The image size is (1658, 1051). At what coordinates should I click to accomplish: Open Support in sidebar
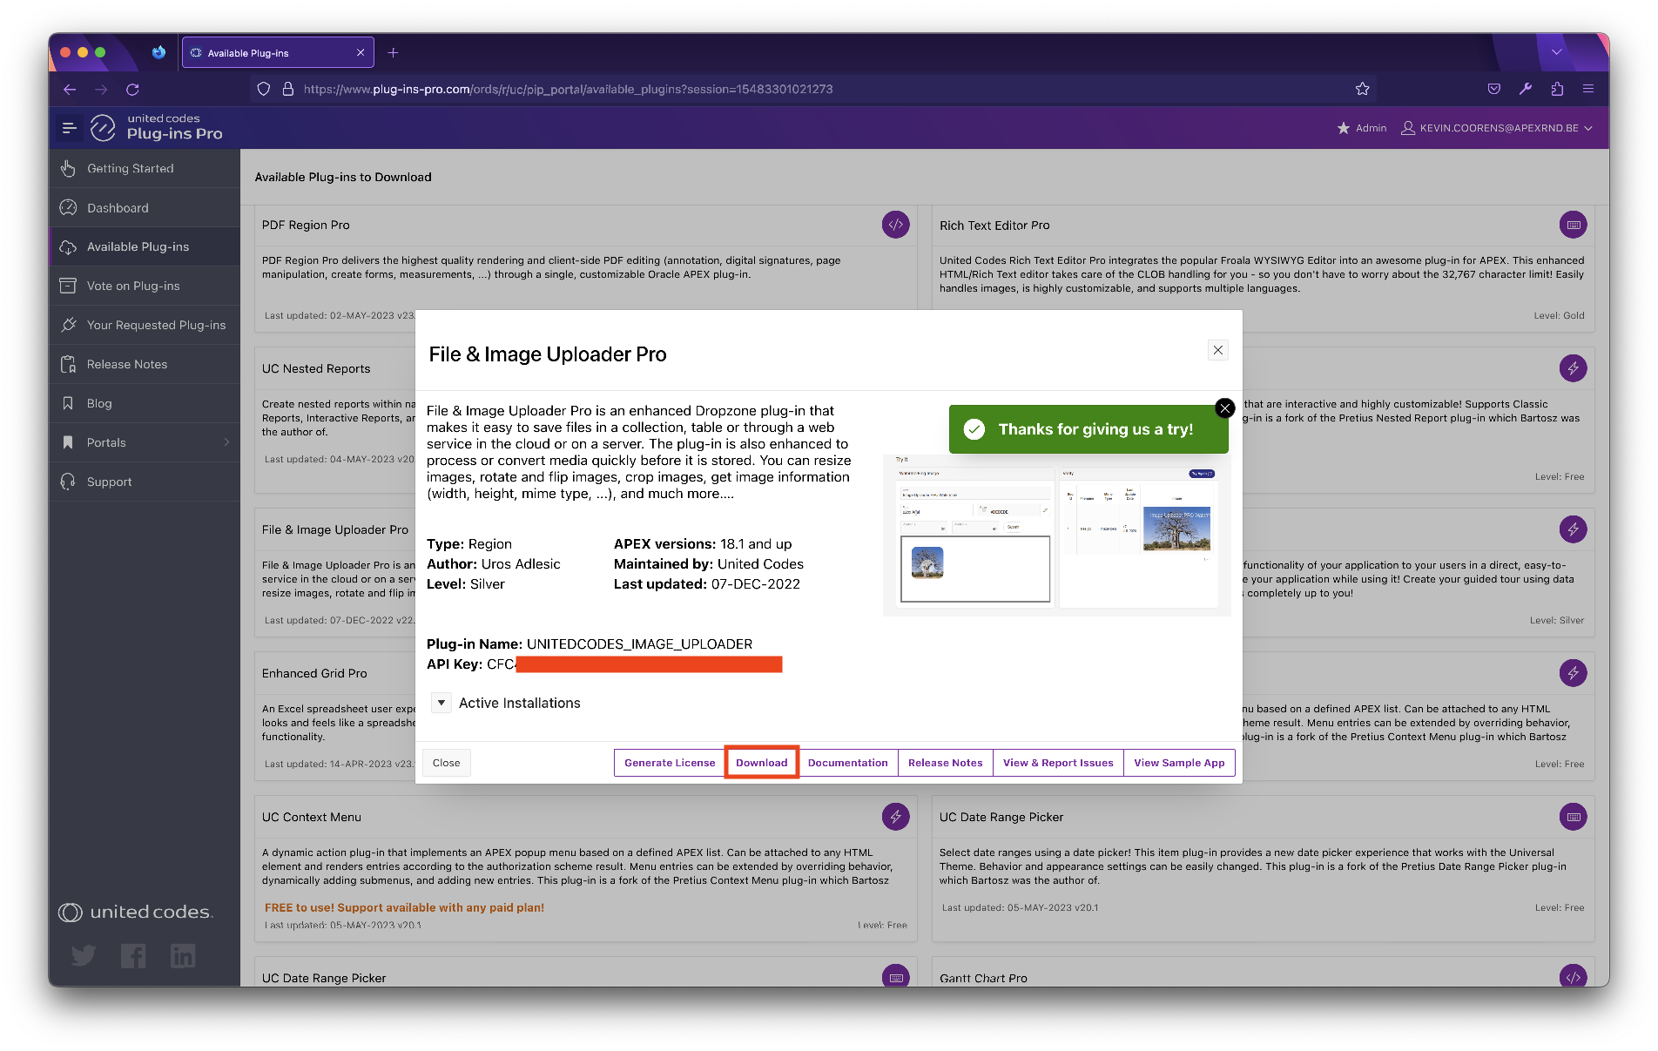coord(145,482)
